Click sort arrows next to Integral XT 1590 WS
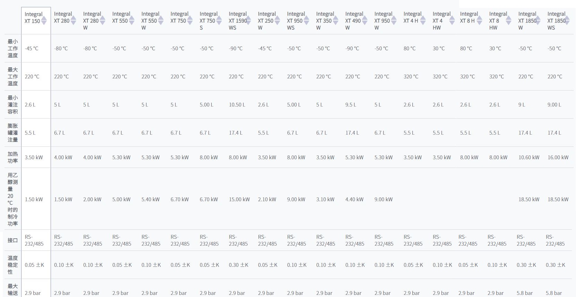 248,21
